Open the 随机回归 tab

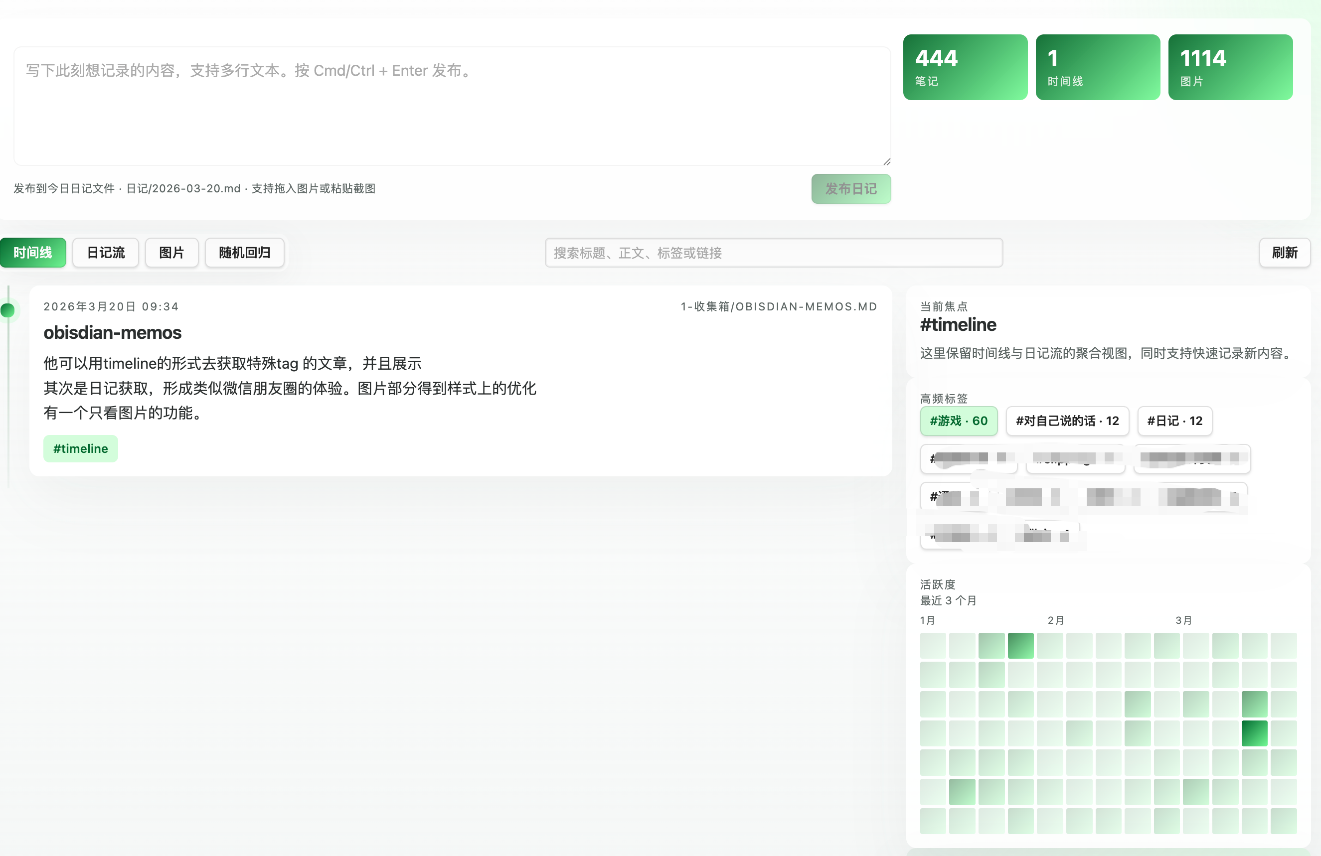(x=244, y=253)
